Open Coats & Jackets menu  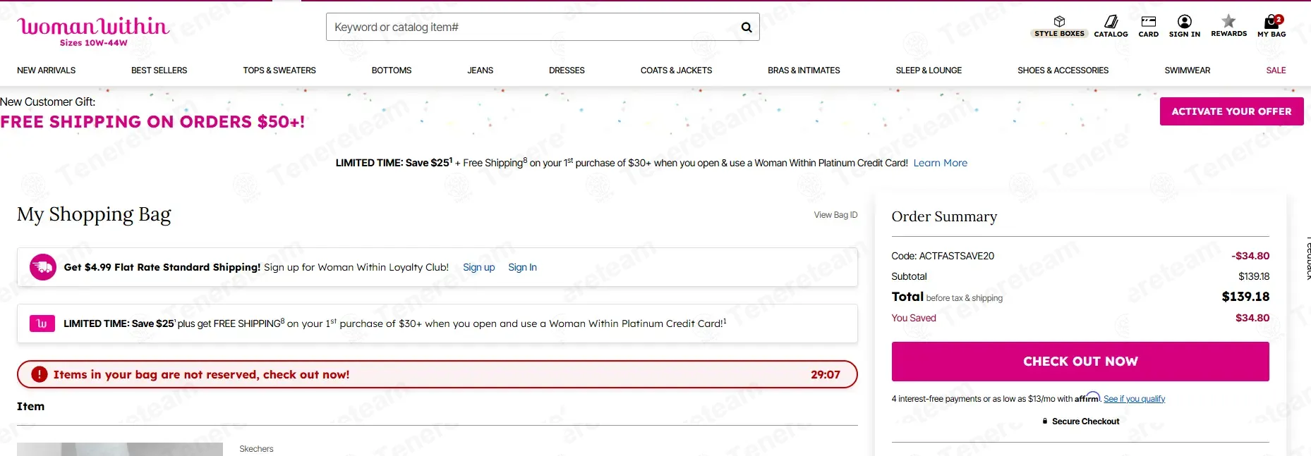[676, 70]
